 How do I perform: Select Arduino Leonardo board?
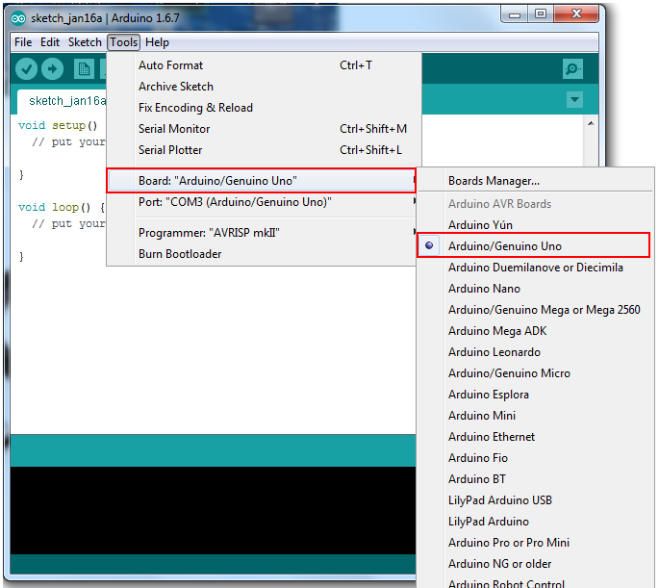click(x=535, y=352)
